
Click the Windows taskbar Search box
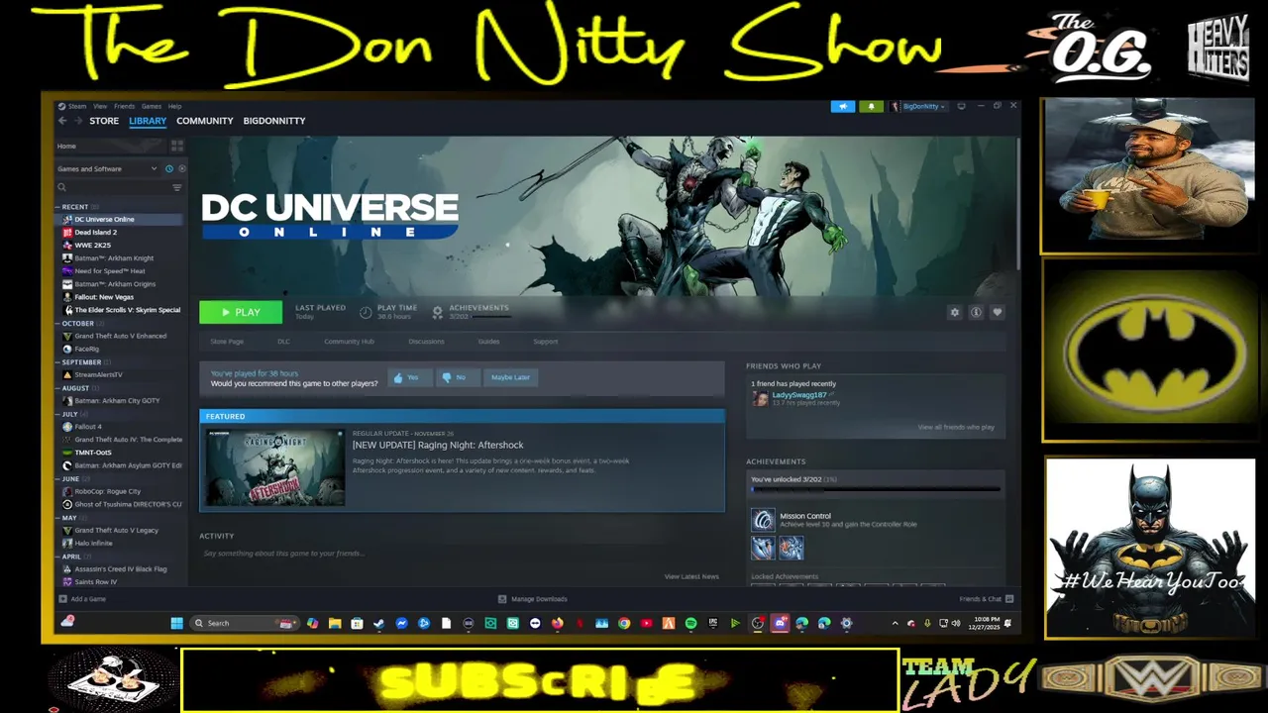tap(245, 623)
